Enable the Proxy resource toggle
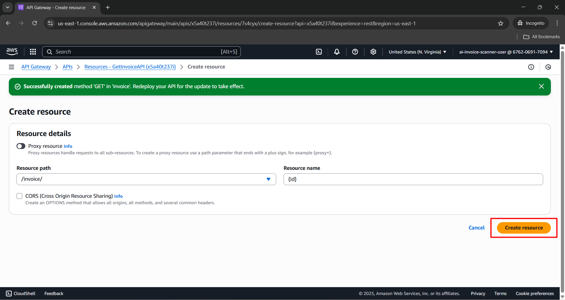Screen dimensions: 565x300 click(21, 146)
